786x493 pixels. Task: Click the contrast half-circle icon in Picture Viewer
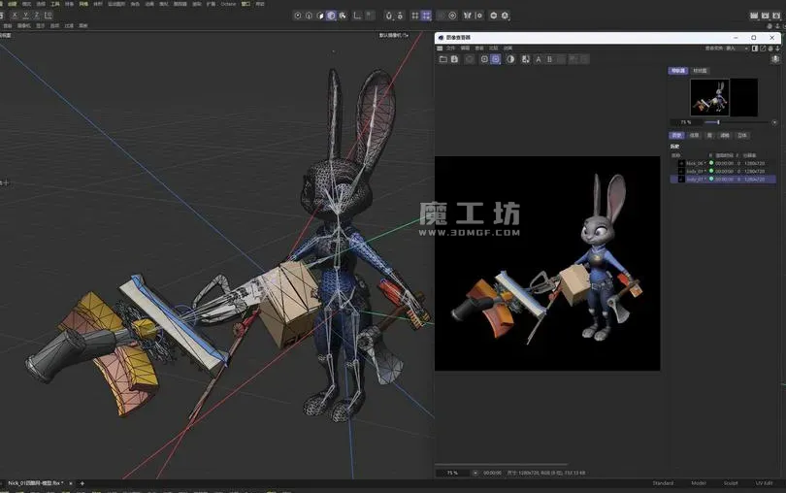[510, 59]
